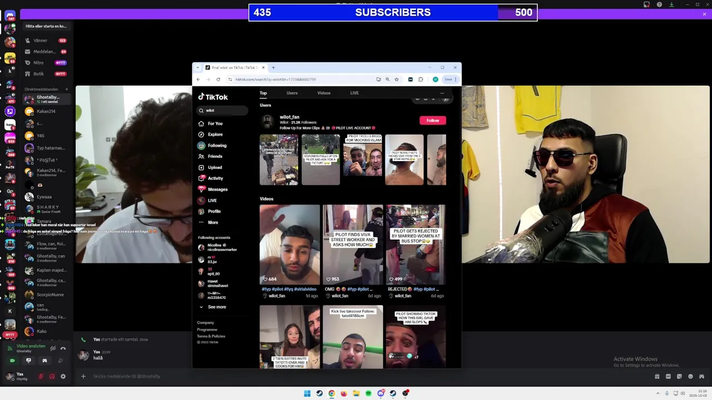Viewport: 712px width, 400px height.
Task: Open video with 684 likes
Action: pos(289,244)
